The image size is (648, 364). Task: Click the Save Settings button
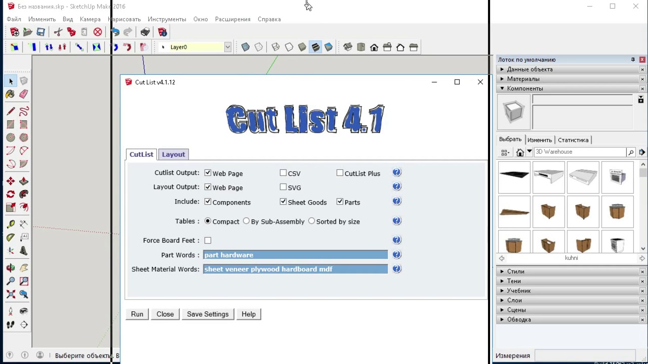point(208,314)
